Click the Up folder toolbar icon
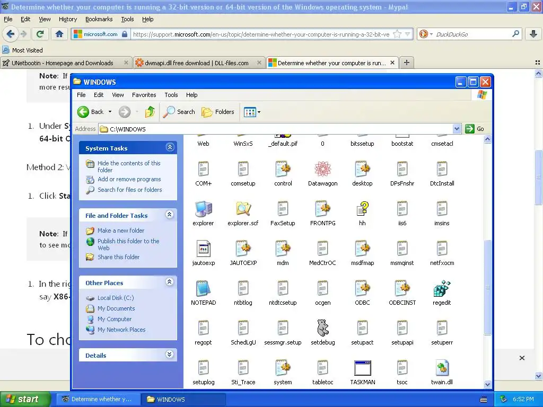543x407 pixels. pos(150,112)
